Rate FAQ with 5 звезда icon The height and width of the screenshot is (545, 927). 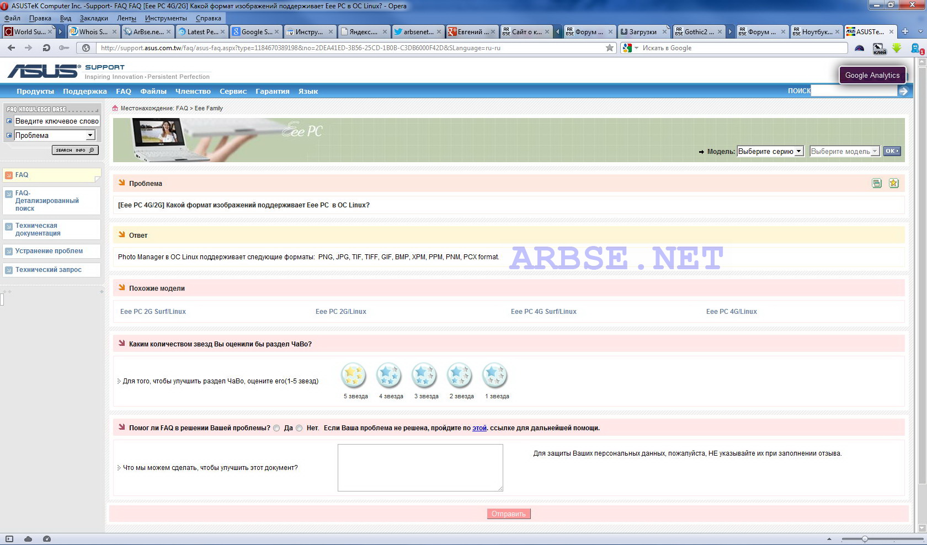point(354,376)
